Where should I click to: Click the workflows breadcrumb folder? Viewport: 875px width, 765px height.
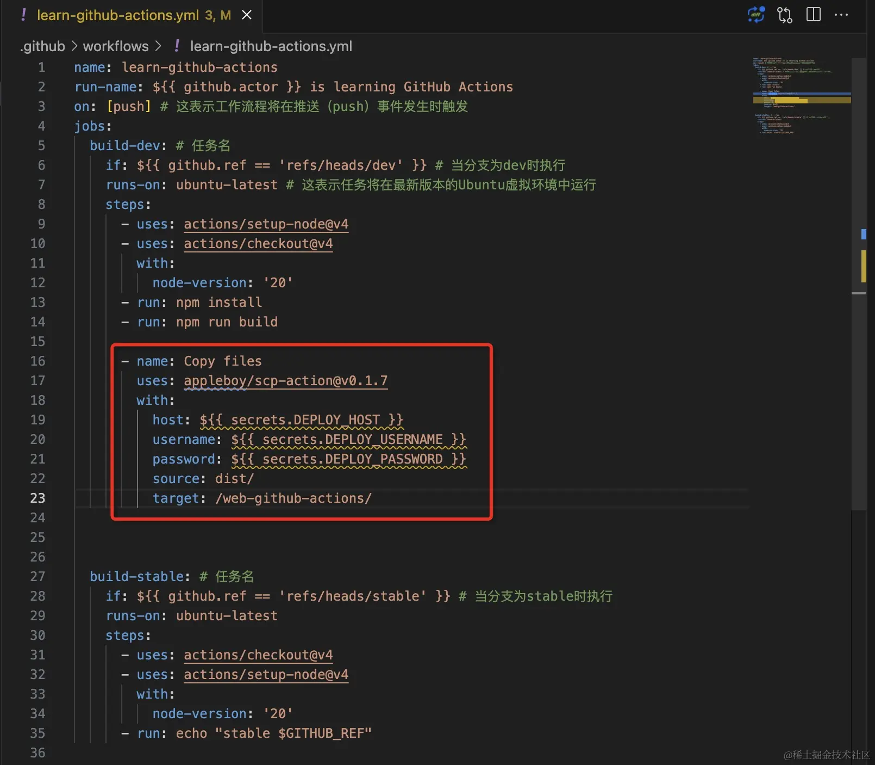(116, 46)
